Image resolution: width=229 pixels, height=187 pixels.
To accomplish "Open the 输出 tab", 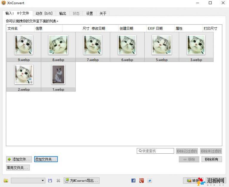I will tap(63, 13).
